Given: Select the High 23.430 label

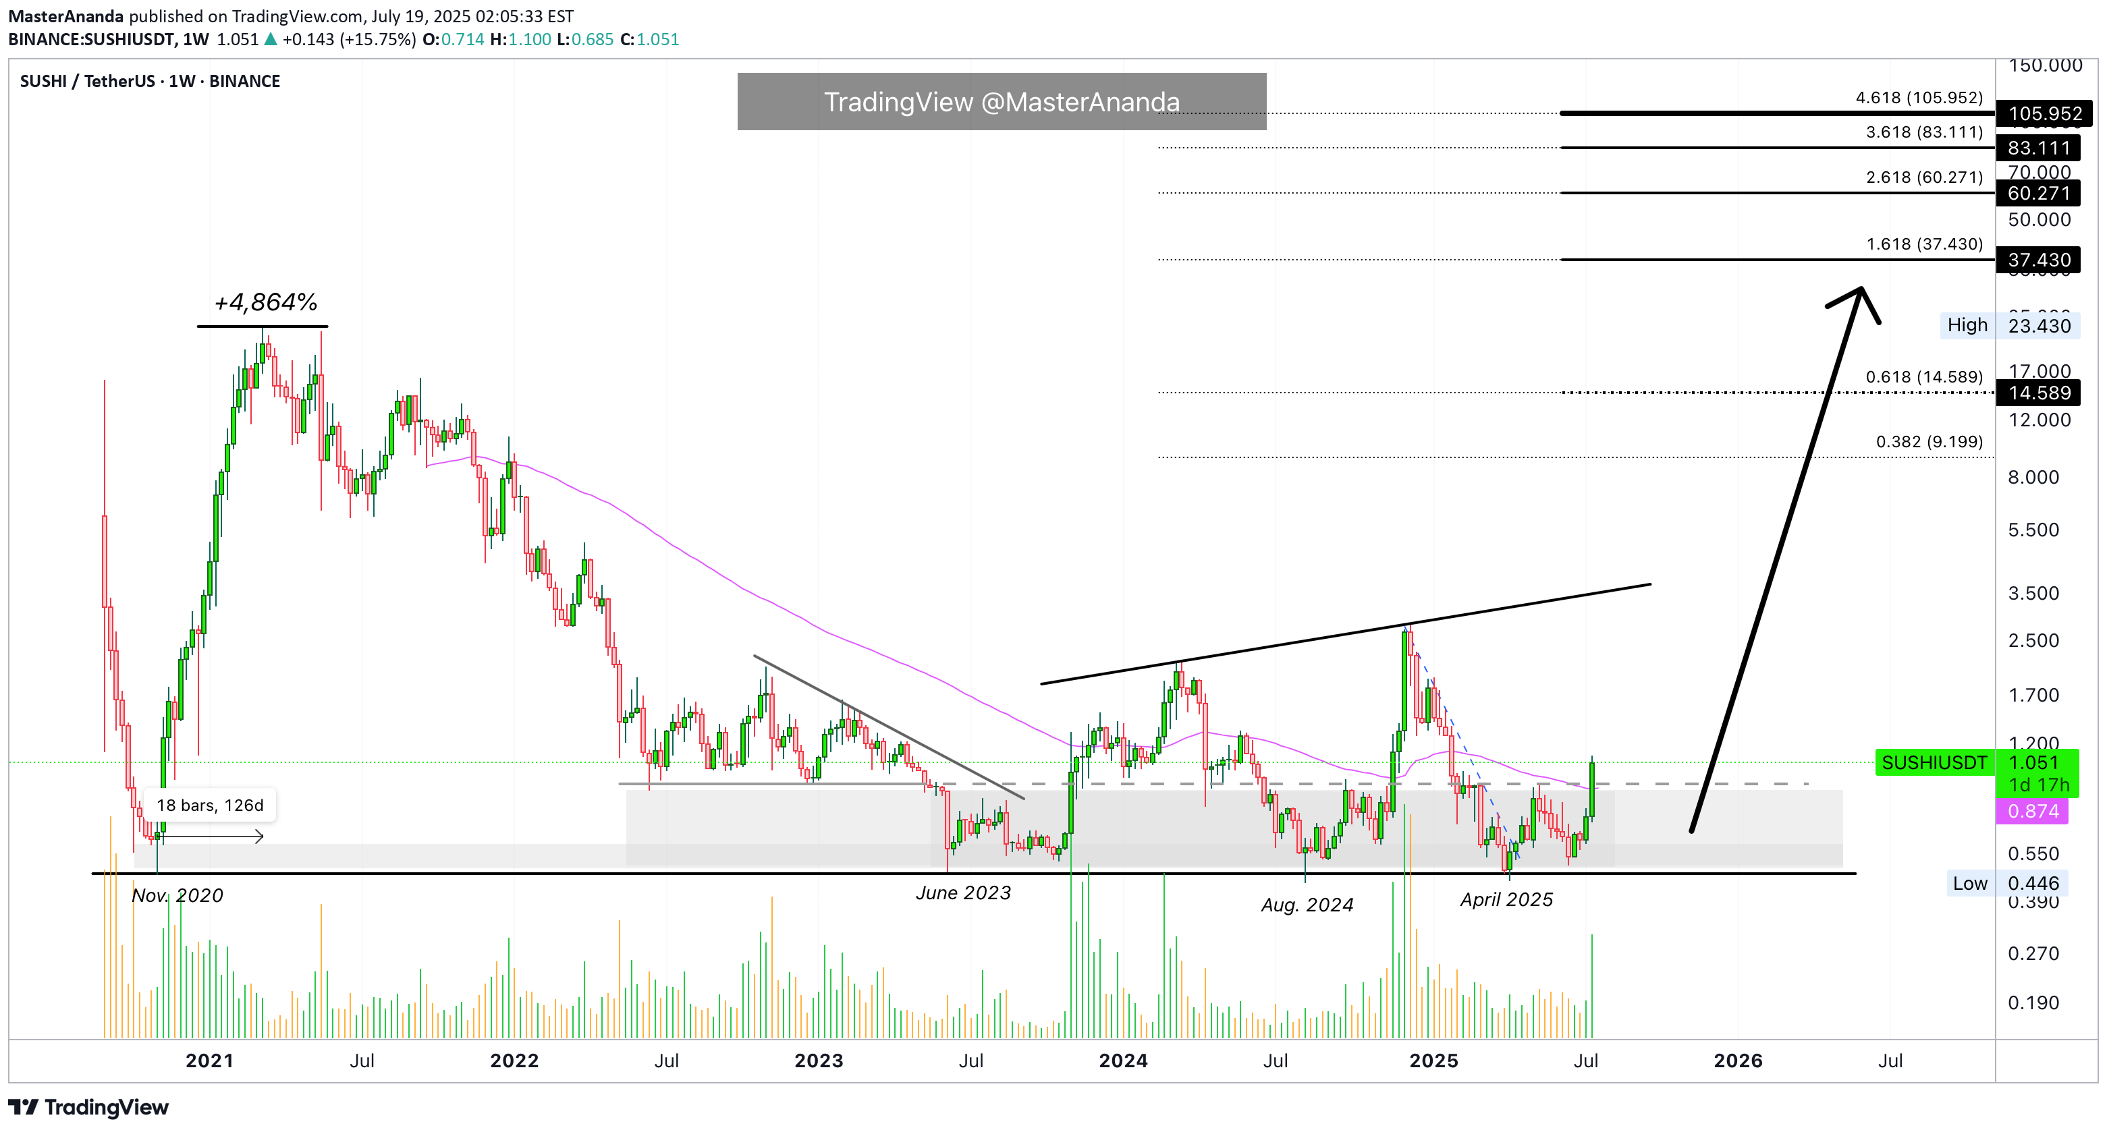Looking at the screenshot, I should pos(2009,325).
